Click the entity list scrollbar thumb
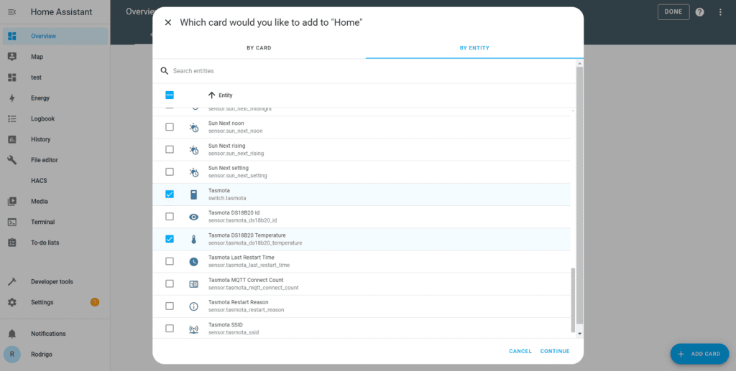Screen dimensions: 736x371 point(573,300)
